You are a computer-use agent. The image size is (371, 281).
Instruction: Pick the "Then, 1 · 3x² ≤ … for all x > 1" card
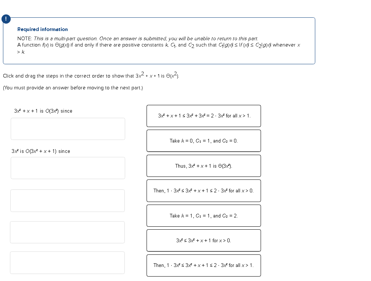[x=203, y=265]
